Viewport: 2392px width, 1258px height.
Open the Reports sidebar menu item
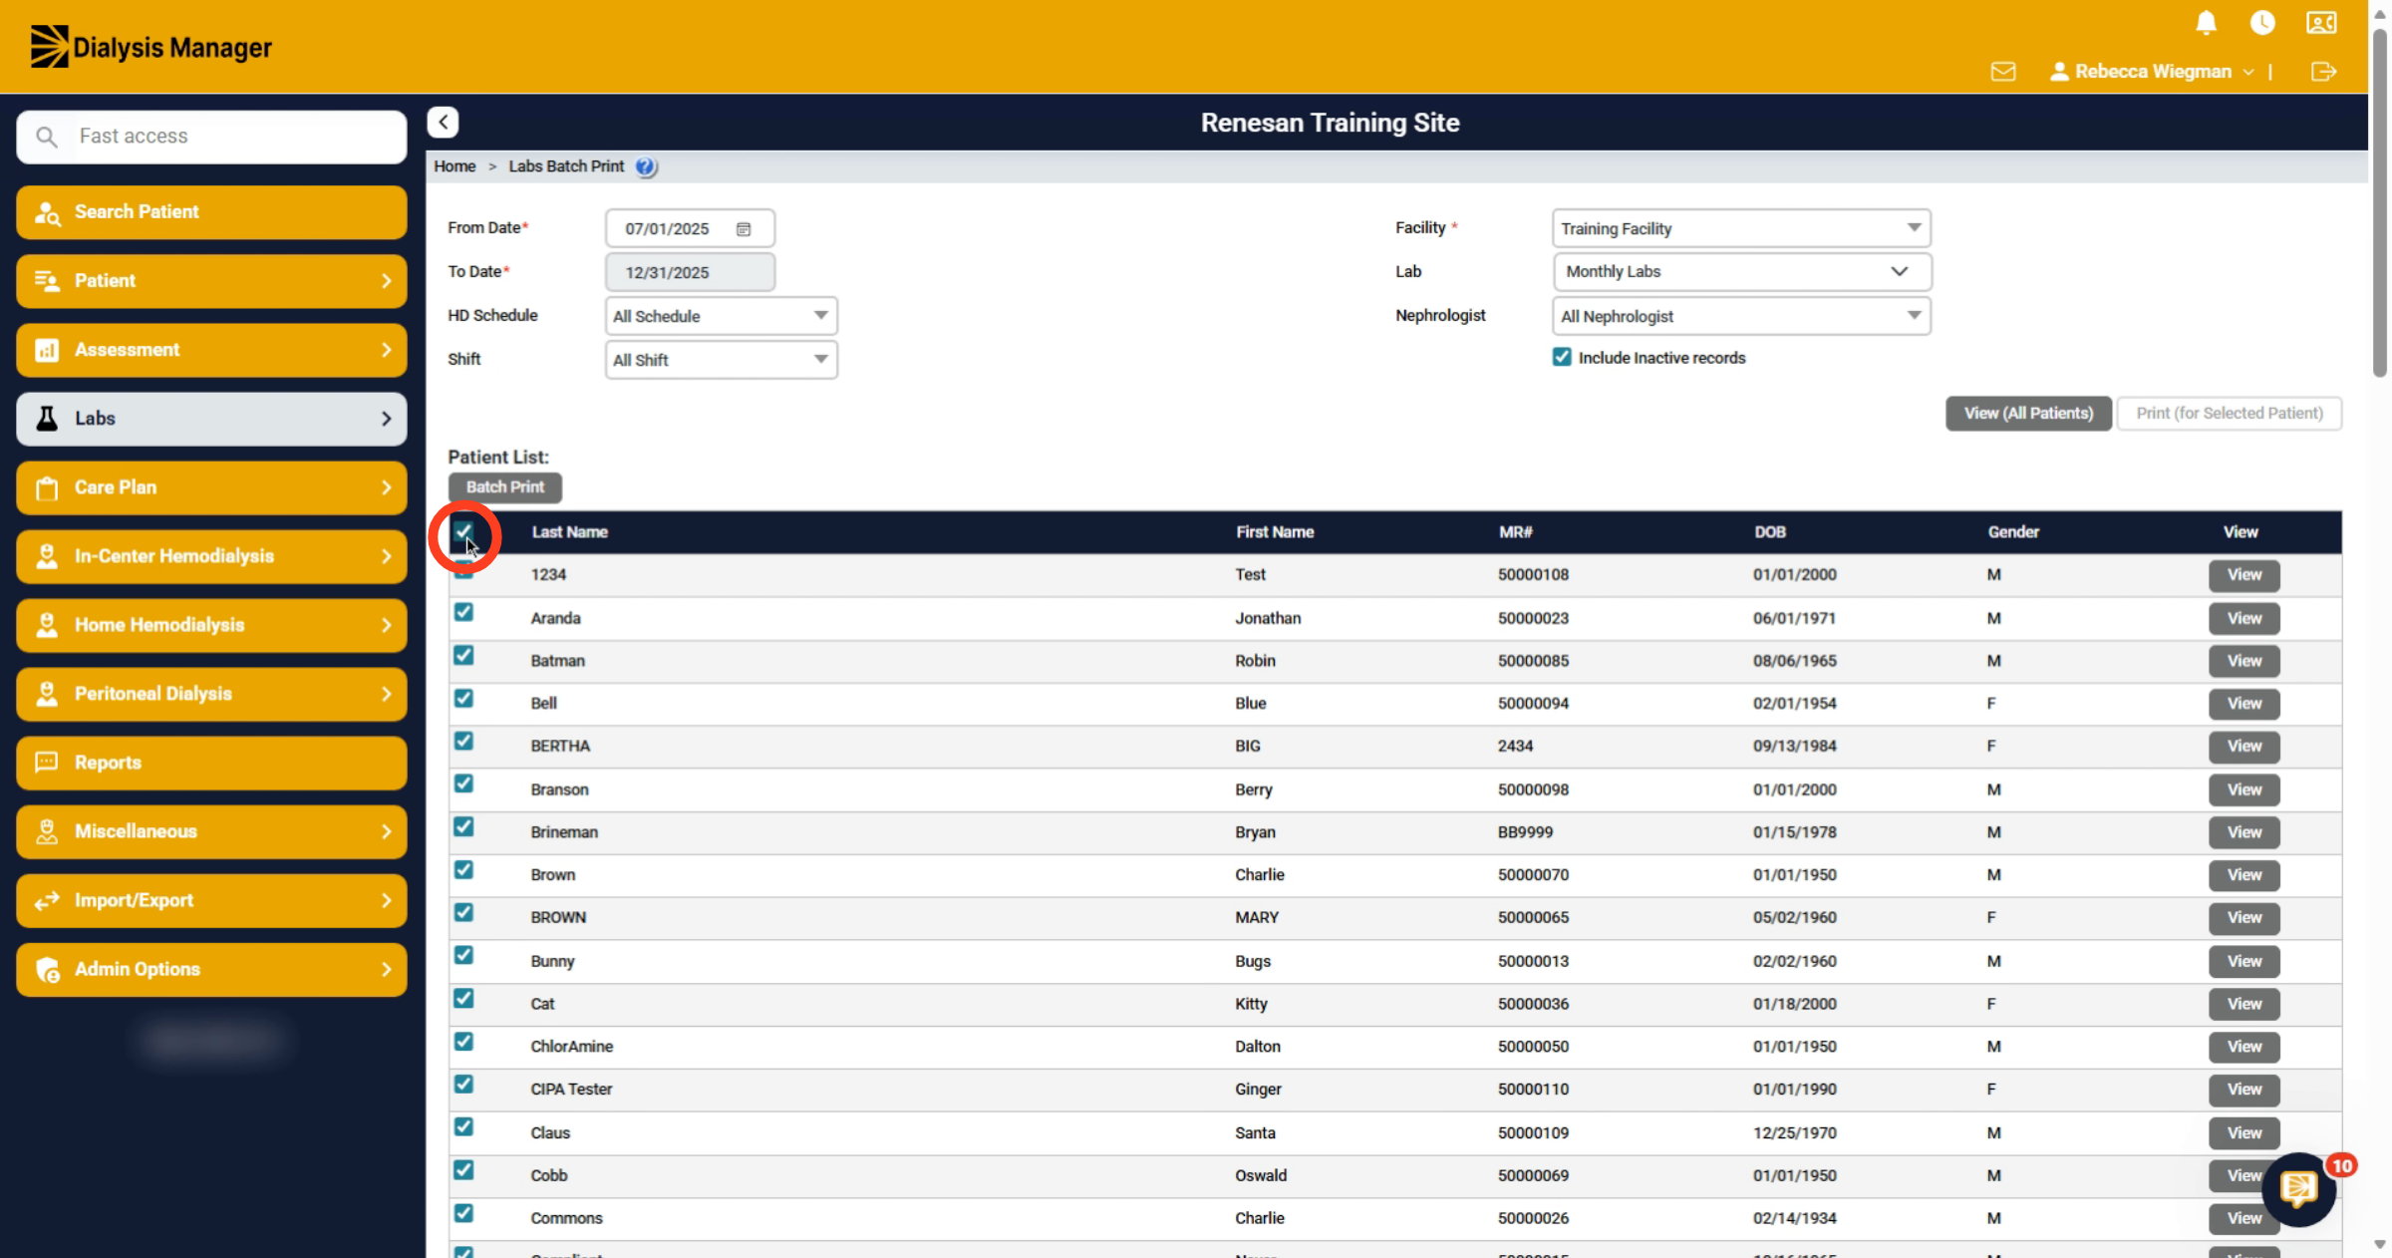[x=211, y=763]
